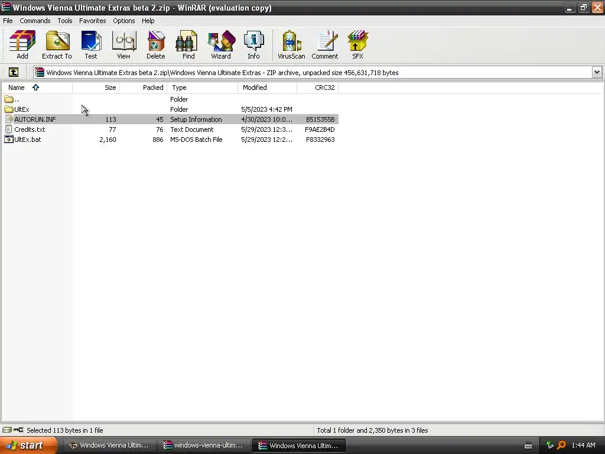This screenshot has width=605, height=454.
Task: Click the WinRAR icon in address bar
Action: (x=40, y=72)
